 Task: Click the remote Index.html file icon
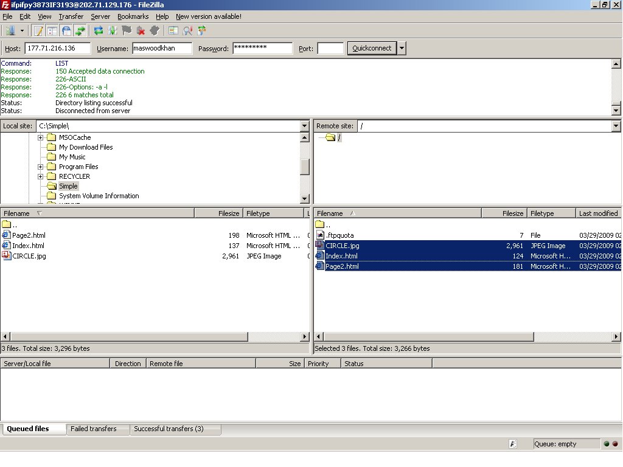coord(320,256)
